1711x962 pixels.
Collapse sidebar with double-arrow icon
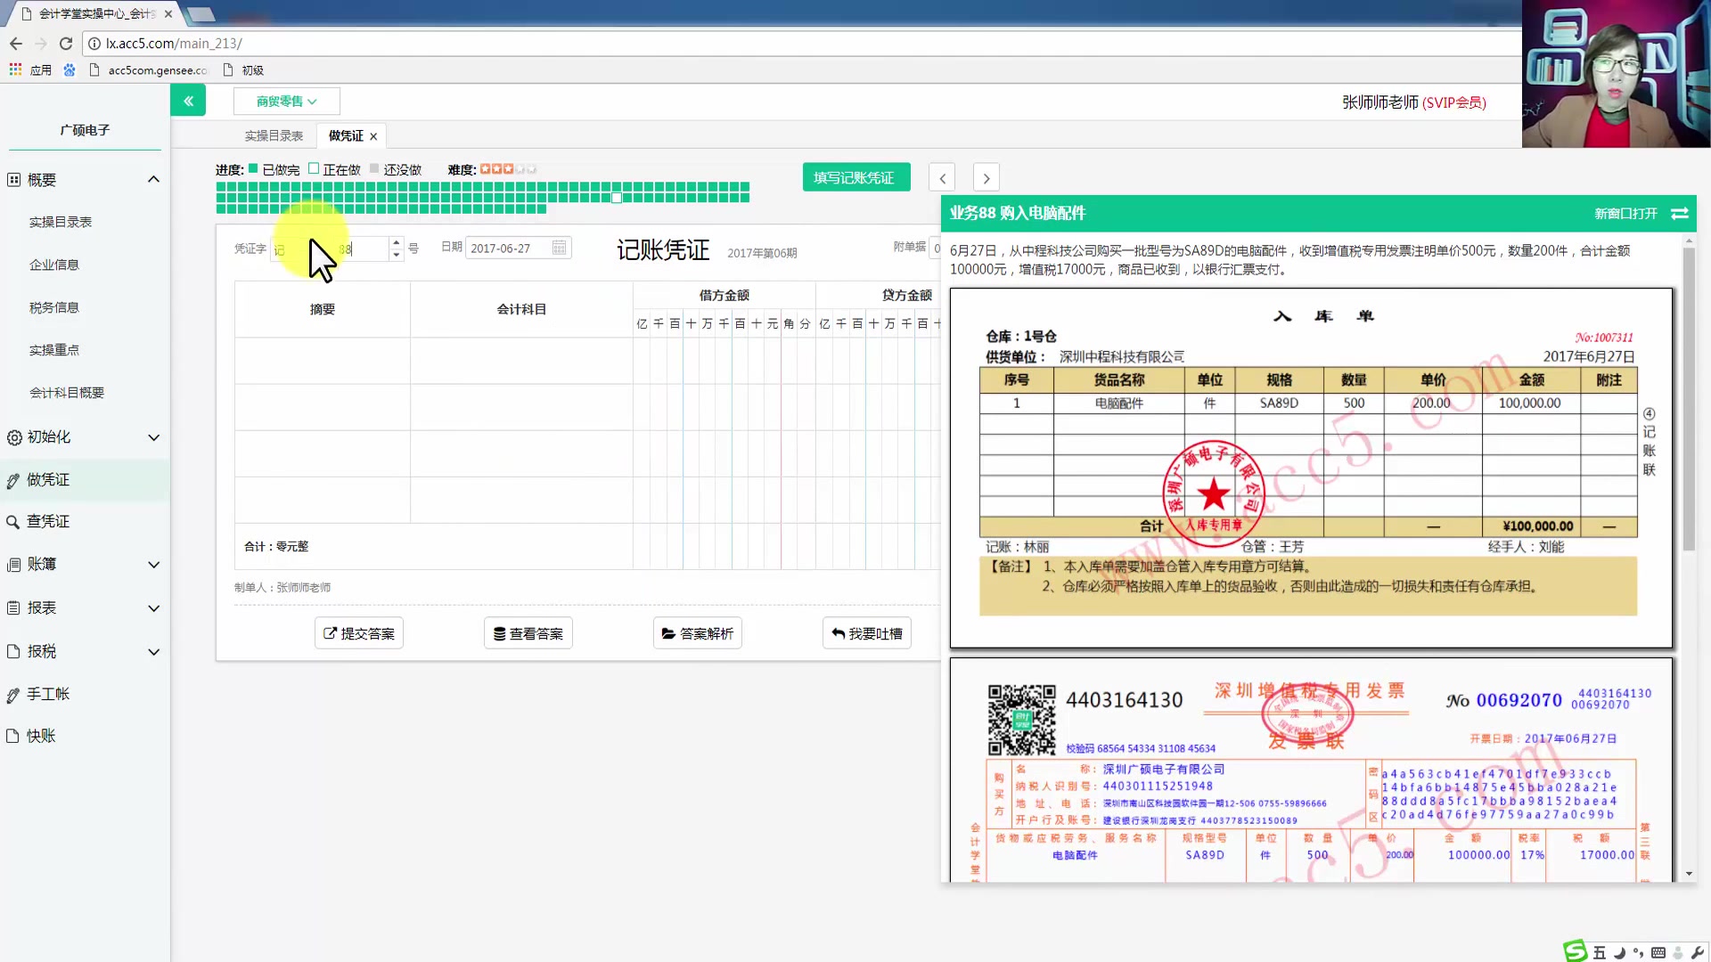click(x=188, y=101)
